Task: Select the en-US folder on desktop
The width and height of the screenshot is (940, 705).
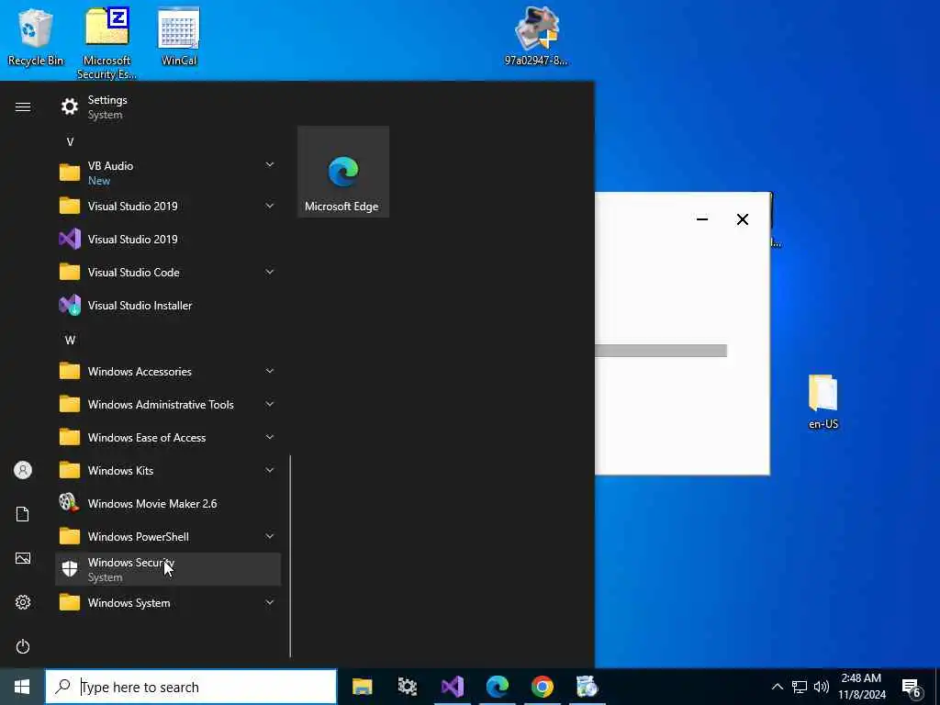Action: 823,402
